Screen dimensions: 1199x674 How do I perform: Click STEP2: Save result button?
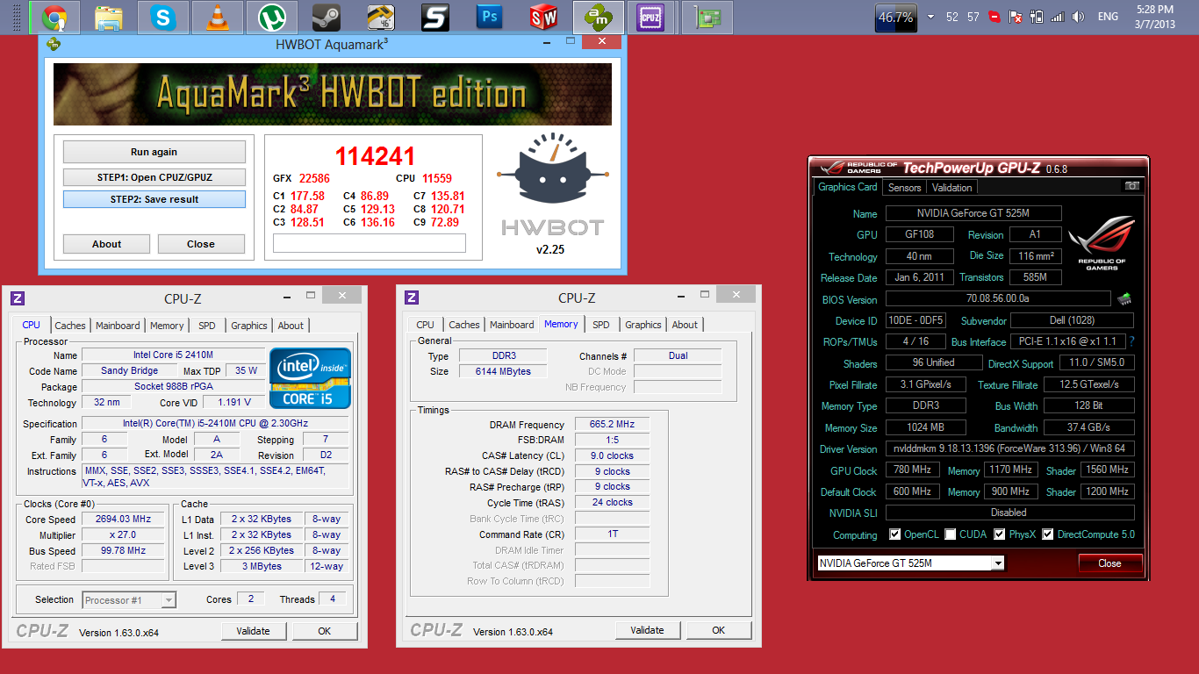pyautogui.click(x=154, y=199)
